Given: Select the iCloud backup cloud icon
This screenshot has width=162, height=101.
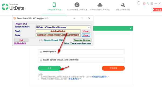Looking at the screenshot, I should point(100,5).
